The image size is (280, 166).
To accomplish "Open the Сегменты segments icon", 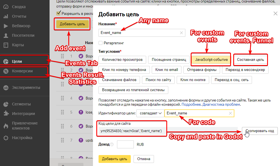I will (x=6, y=104).
